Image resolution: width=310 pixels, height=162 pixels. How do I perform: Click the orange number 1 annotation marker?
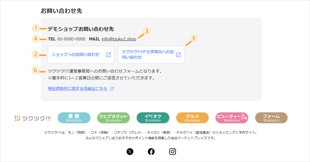tap(36, 28)
